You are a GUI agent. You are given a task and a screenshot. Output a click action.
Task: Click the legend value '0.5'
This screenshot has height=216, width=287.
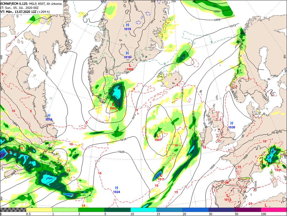click(x=28, y=214)
